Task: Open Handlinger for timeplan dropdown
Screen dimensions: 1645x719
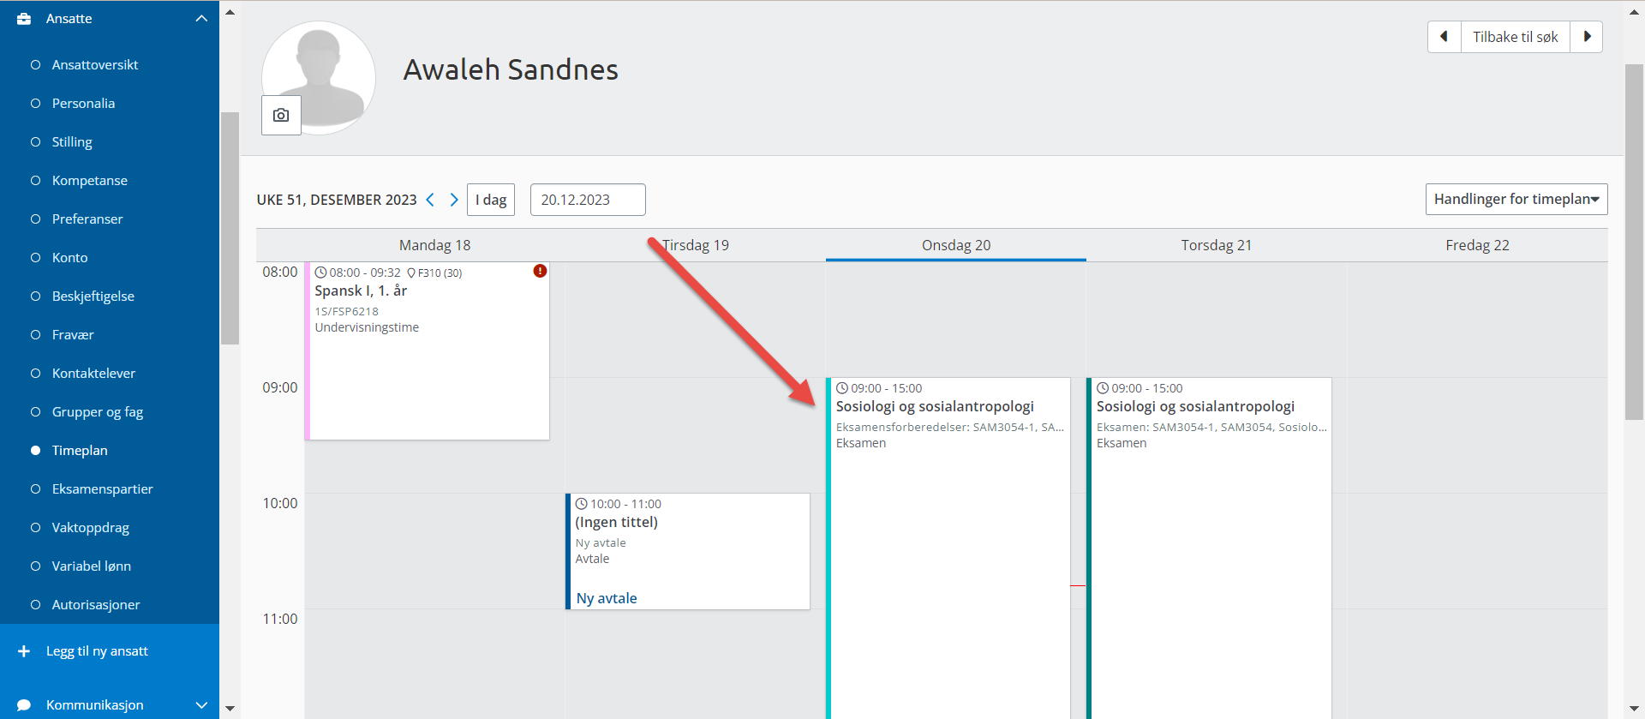Action: [x=1516, y=199]
